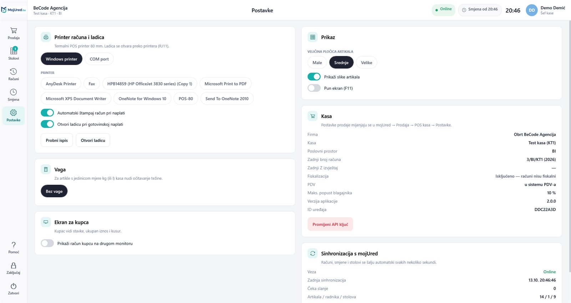Open Računi history icon in sidebar
This screenshot has width=571, height=303.
[14, 71]
